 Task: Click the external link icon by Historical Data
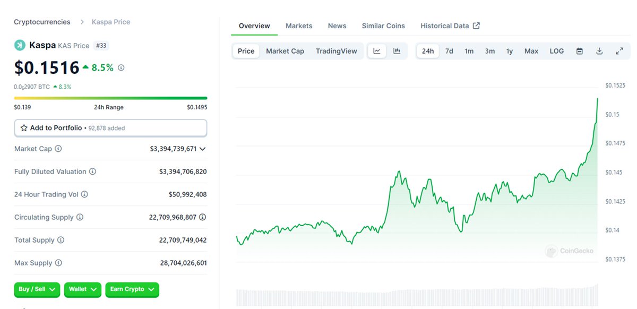(x=476, y=25)
